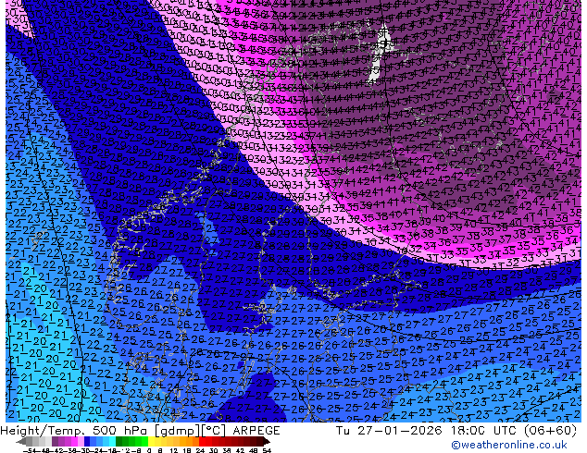
Task: Open the weatheronline.co.uk copyright link
Action: tap(509, 445)
